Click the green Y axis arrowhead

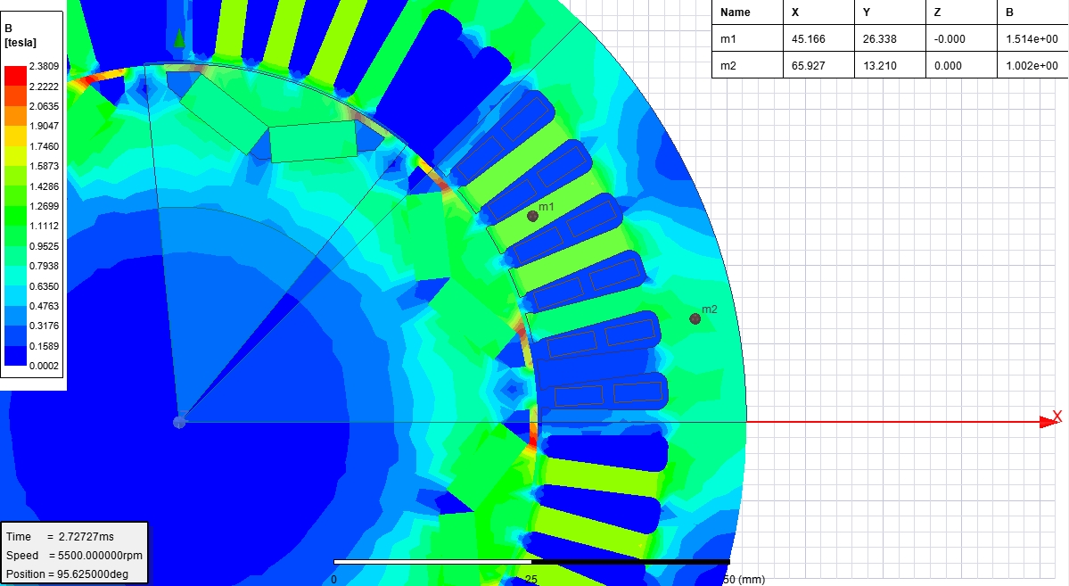click(x=178, y=37)
